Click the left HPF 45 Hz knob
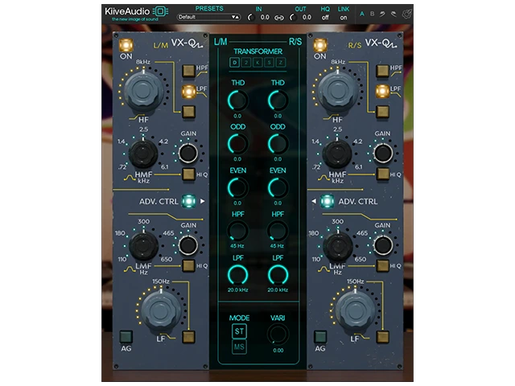Image resolution: width=515 pixels, height=386 pixels. (x=238, y=231)
